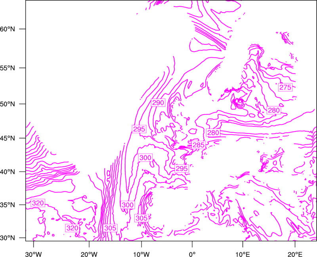Image resolution: width=317 pixels, height=257 pixels.
Task: Select the 280 contour label directly below 275
Action: tap(274, 110)
